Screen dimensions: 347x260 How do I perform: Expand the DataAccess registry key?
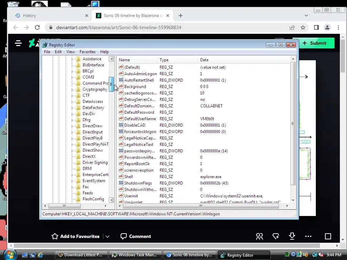[72, 102]
